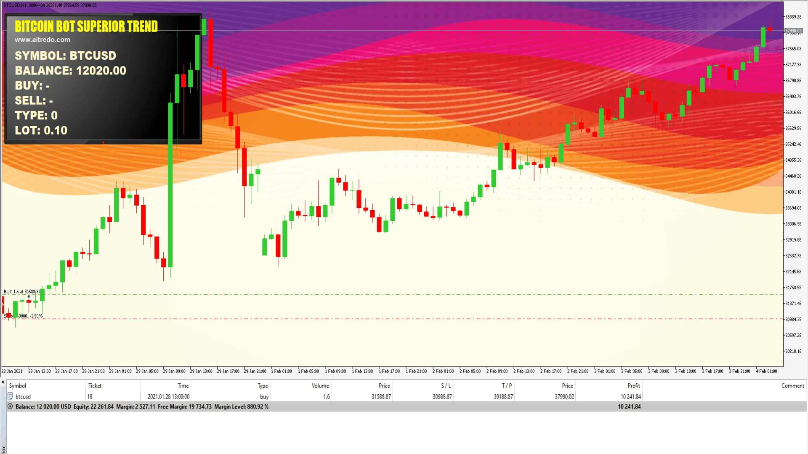This screenshot has width=808, height=454.
Task: Click the second Price column header left of Profit
Action: click(x=567, y=385)
